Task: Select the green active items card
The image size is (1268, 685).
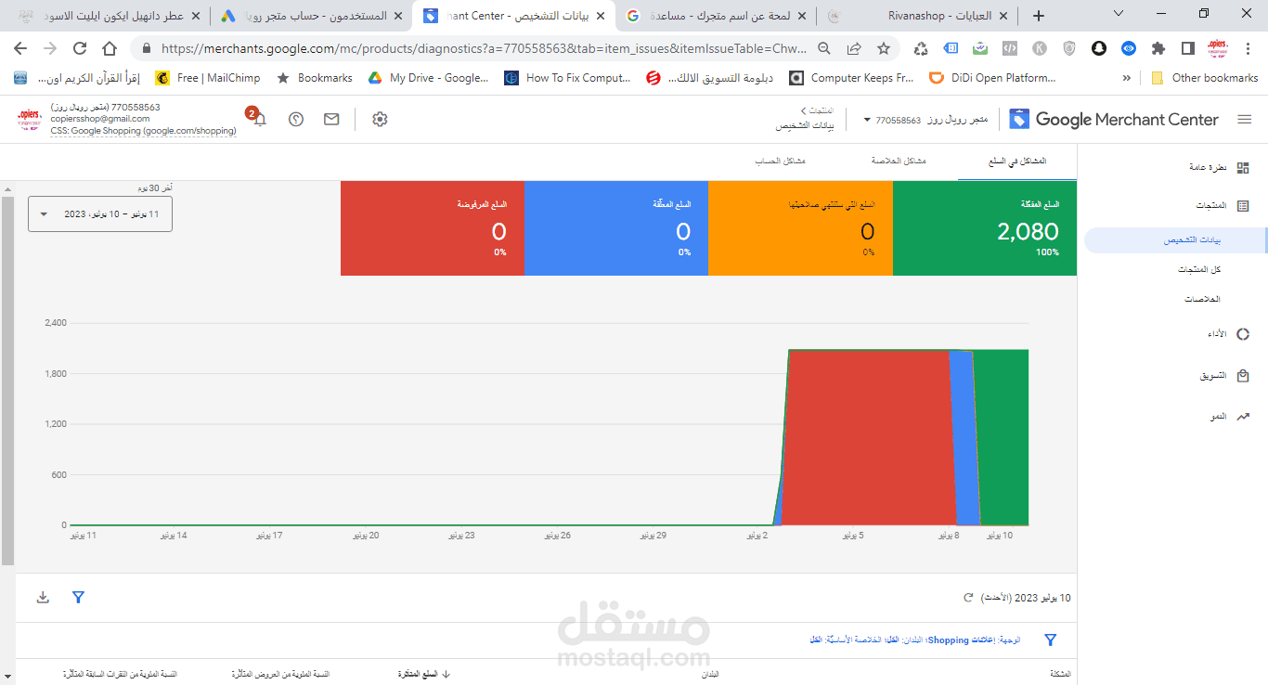Action: [x=985, y=228]
